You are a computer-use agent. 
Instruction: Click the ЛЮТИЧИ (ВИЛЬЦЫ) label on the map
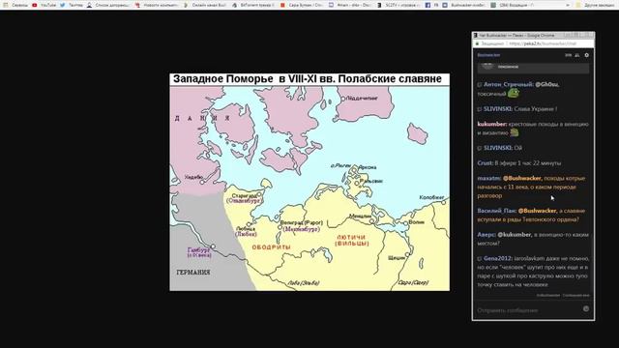pyautogui.click(x=352, y=241)
